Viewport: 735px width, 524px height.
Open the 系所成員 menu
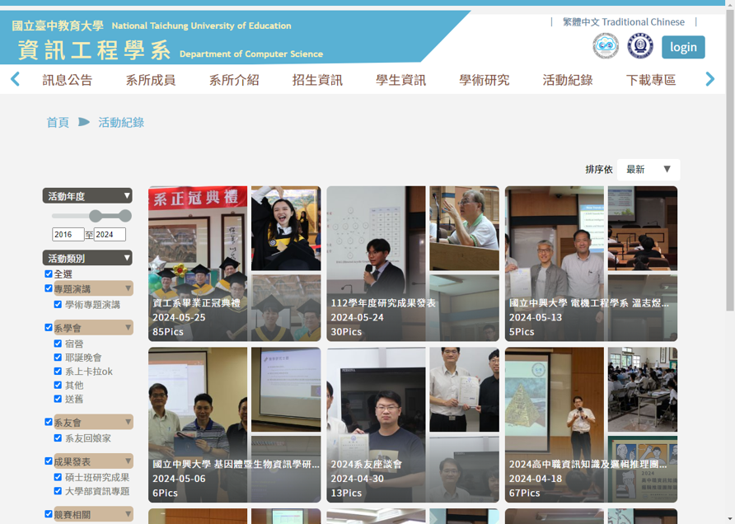151,80
